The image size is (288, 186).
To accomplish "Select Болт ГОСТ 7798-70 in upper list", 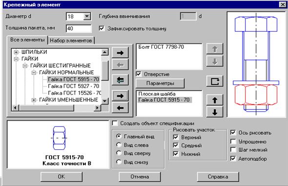I will click(161, 47).
